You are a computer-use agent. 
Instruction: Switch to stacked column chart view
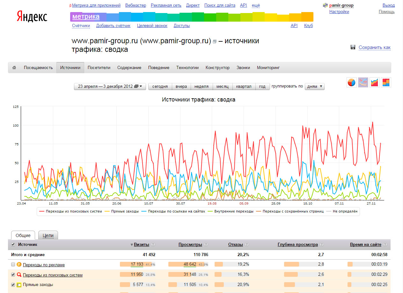[x=386, y=82]
